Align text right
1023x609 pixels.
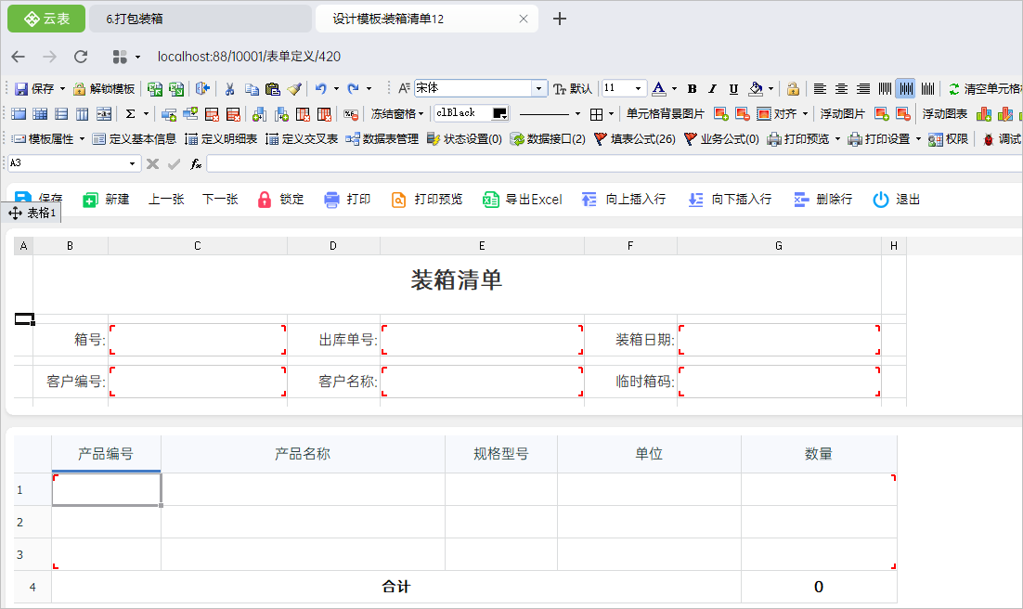point(863,89)
